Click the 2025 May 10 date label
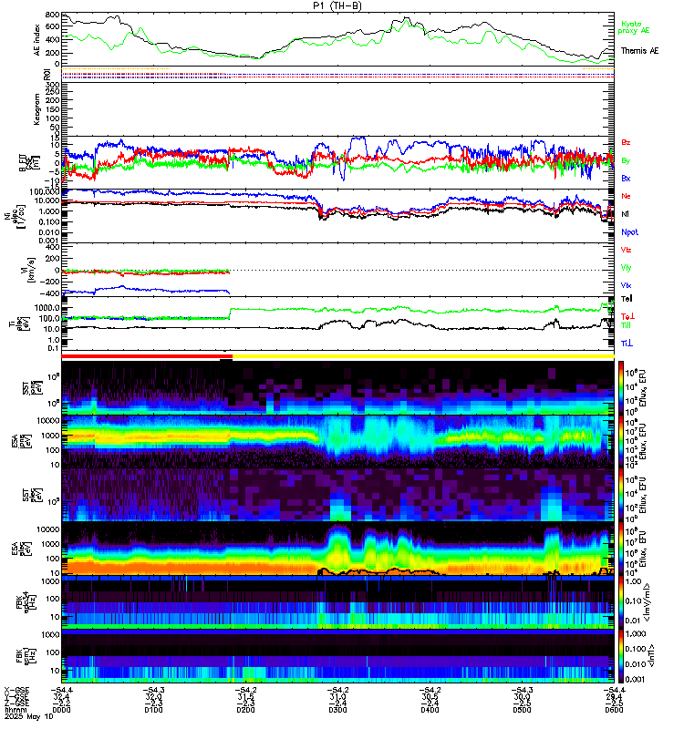The width and height of the screenshot is (684, 729). (x=29, y=716)
